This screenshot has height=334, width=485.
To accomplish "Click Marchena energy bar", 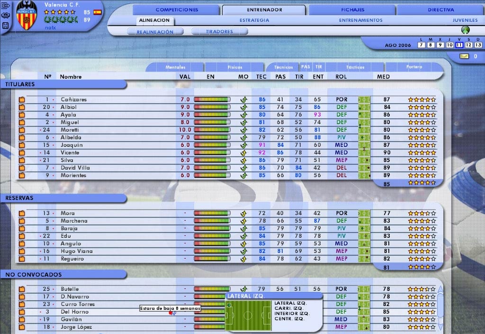I will click(212, 221).
